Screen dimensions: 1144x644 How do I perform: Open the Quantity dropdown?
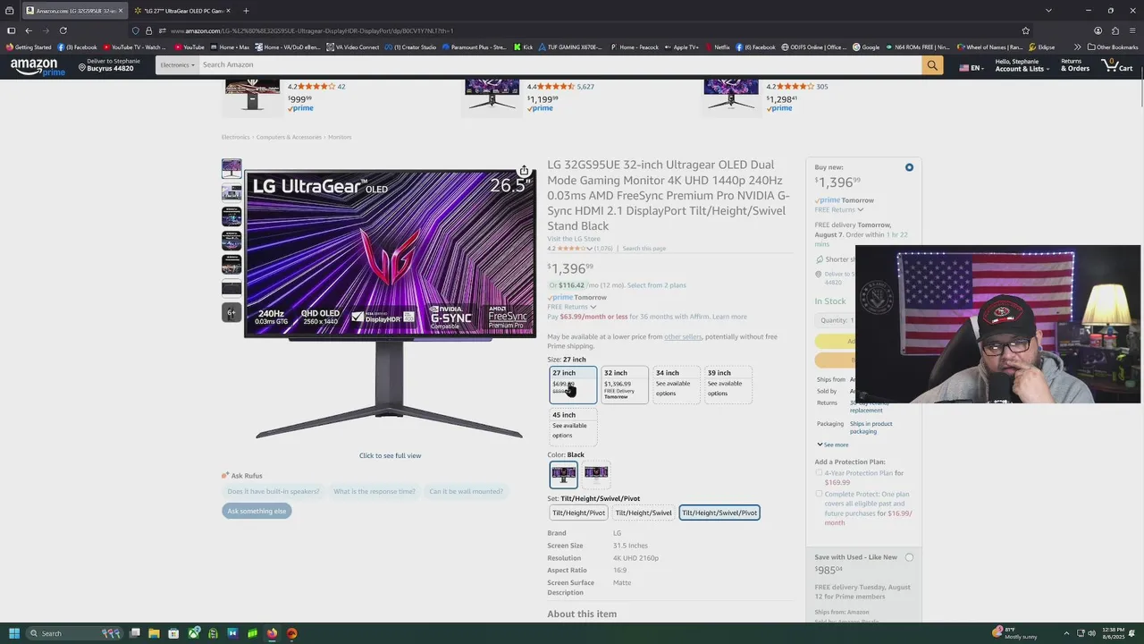836,320
